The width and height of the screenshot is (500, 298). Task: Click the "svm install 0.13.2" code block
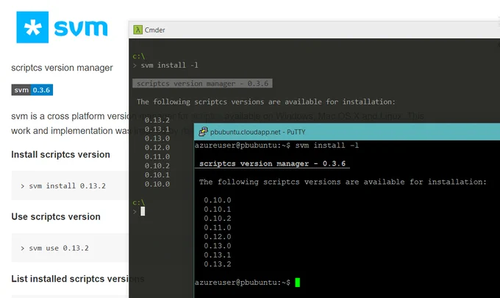tap(70, 185)
